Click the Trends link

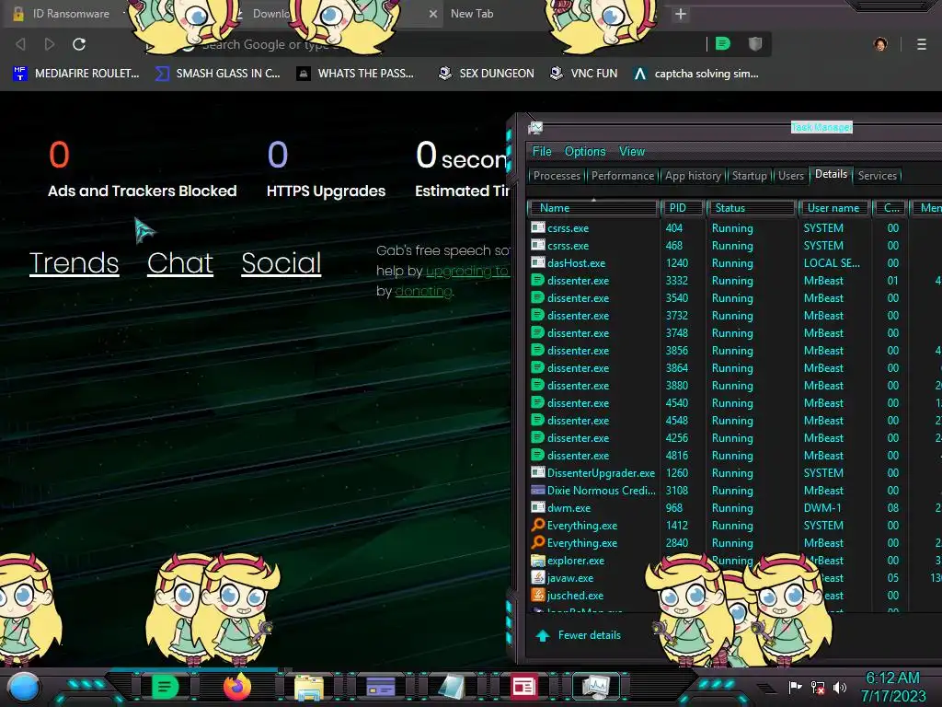coord(74,263)
